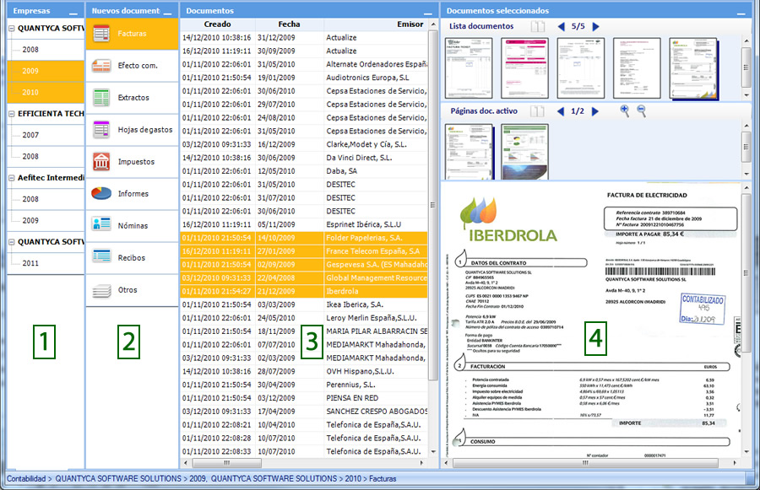The width and height of the screenshot is (760, 490).
Task: Select the Facturas document type
Action: click(132, 34)
